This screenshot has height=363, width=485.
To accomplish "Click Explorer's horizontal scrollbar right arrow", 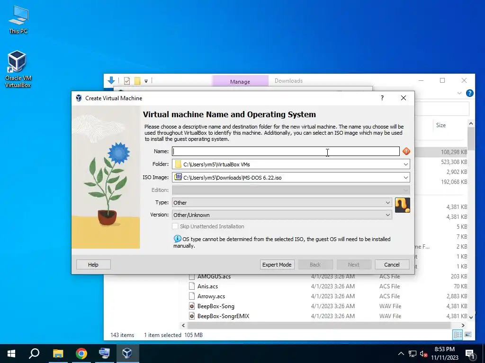I will click(x=463, y=325).
